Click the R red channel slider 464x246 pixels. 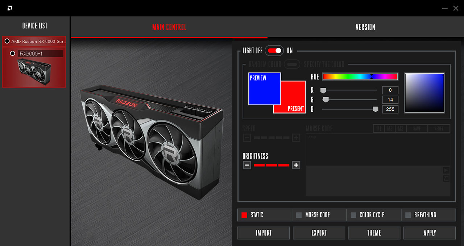click(349, 90)
